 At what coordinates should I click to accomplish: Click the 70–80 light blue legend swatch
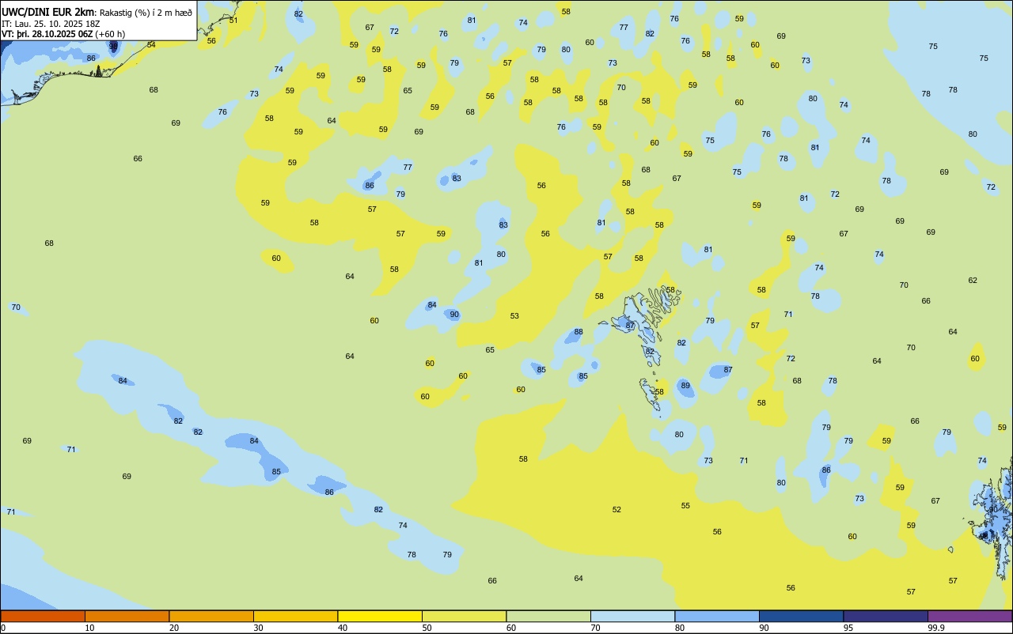pos(632,616)
